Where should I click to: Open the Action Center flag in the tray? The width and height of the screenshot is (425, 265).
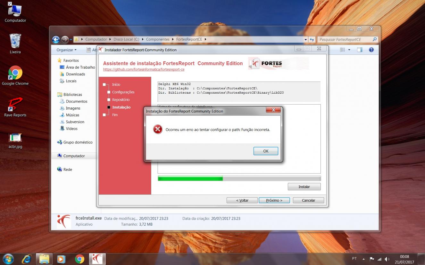372,259
